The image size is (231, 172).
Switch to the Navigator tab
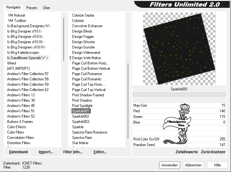point(13,7)
